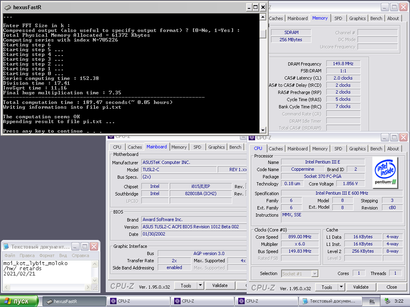The width and height of the screenshot is (410, 307).
Task: Select Caches tab in Mainboard CPU-Z window
Action: click(135, 147)
